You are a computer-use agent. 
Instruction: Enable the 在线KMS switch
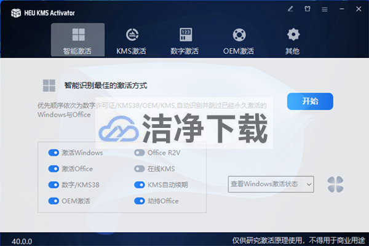tap(140, 169)
